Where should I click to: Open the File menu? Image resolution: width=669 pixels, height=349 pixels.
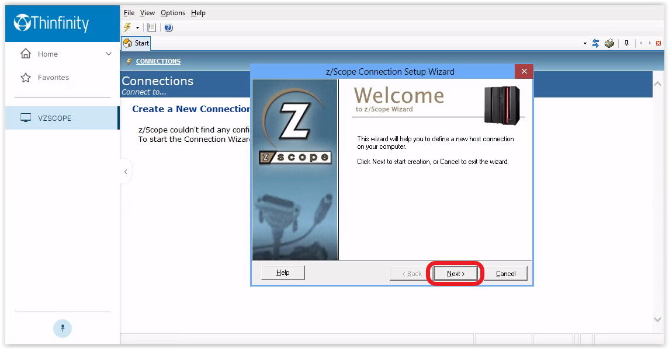[x=129, y=13]
